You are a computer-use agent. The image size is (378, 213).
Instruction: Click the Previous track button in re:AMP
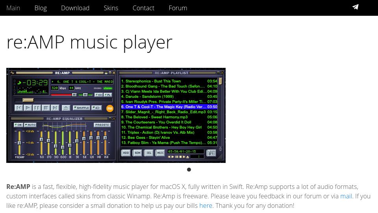coord(19,108)
